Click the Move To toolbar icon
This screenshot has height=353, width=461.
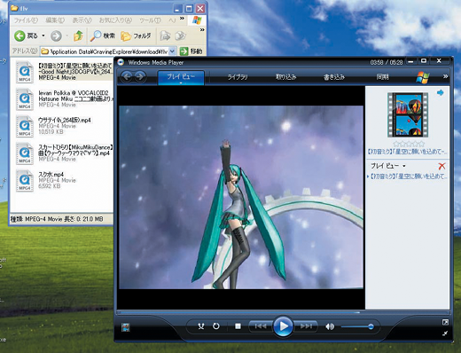tap(165, 35)
